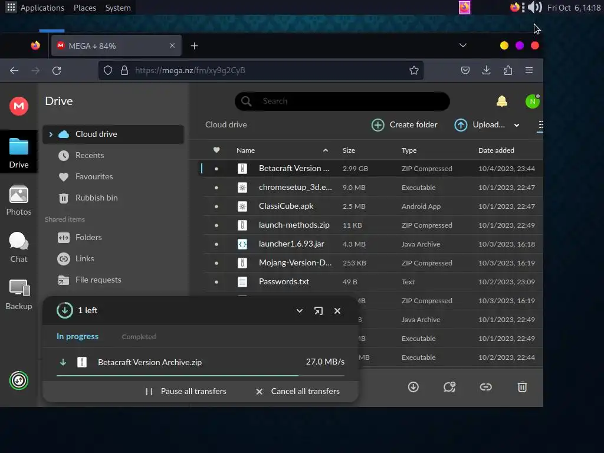Click the search input field

coord(342,101)
